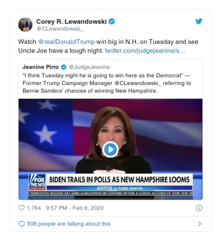221x245 pixels.
Task: Play the embedded Fox News video
Action: 110,149
